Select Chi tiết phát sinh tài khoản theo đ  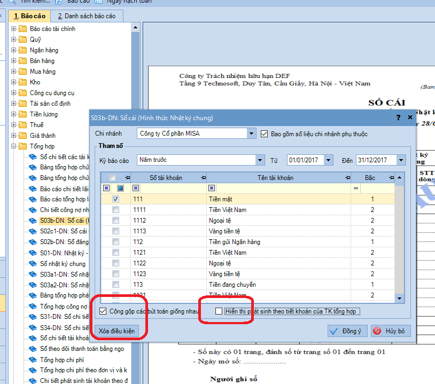(x=84, y=381)
